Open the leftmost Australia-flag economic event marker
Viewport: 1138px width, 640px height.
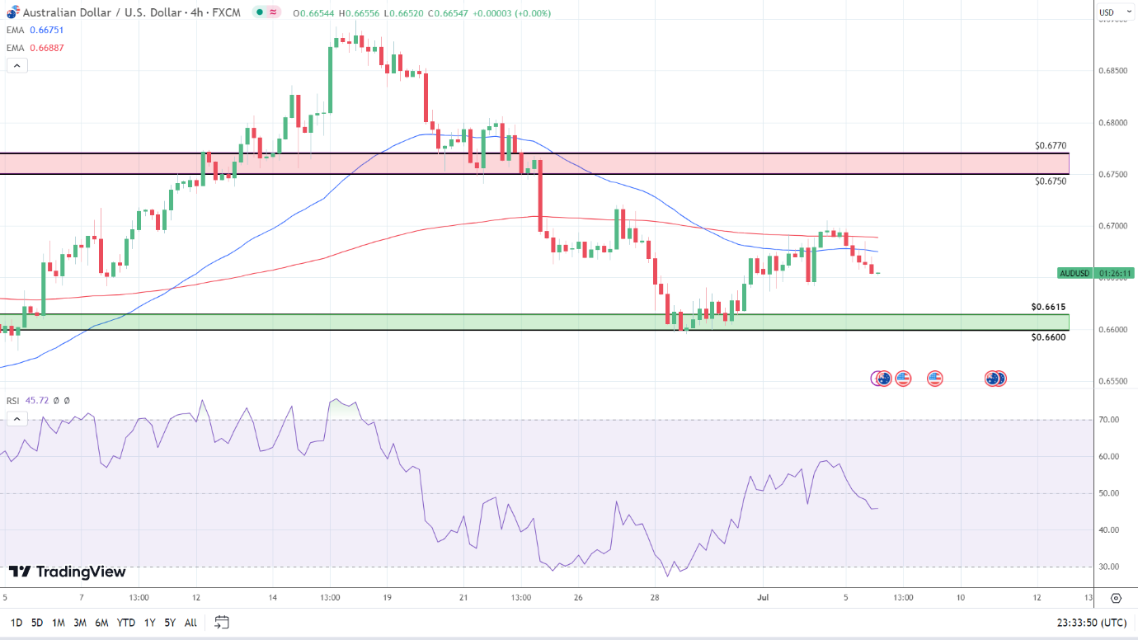pyautogui.click(x=884, y=379)
